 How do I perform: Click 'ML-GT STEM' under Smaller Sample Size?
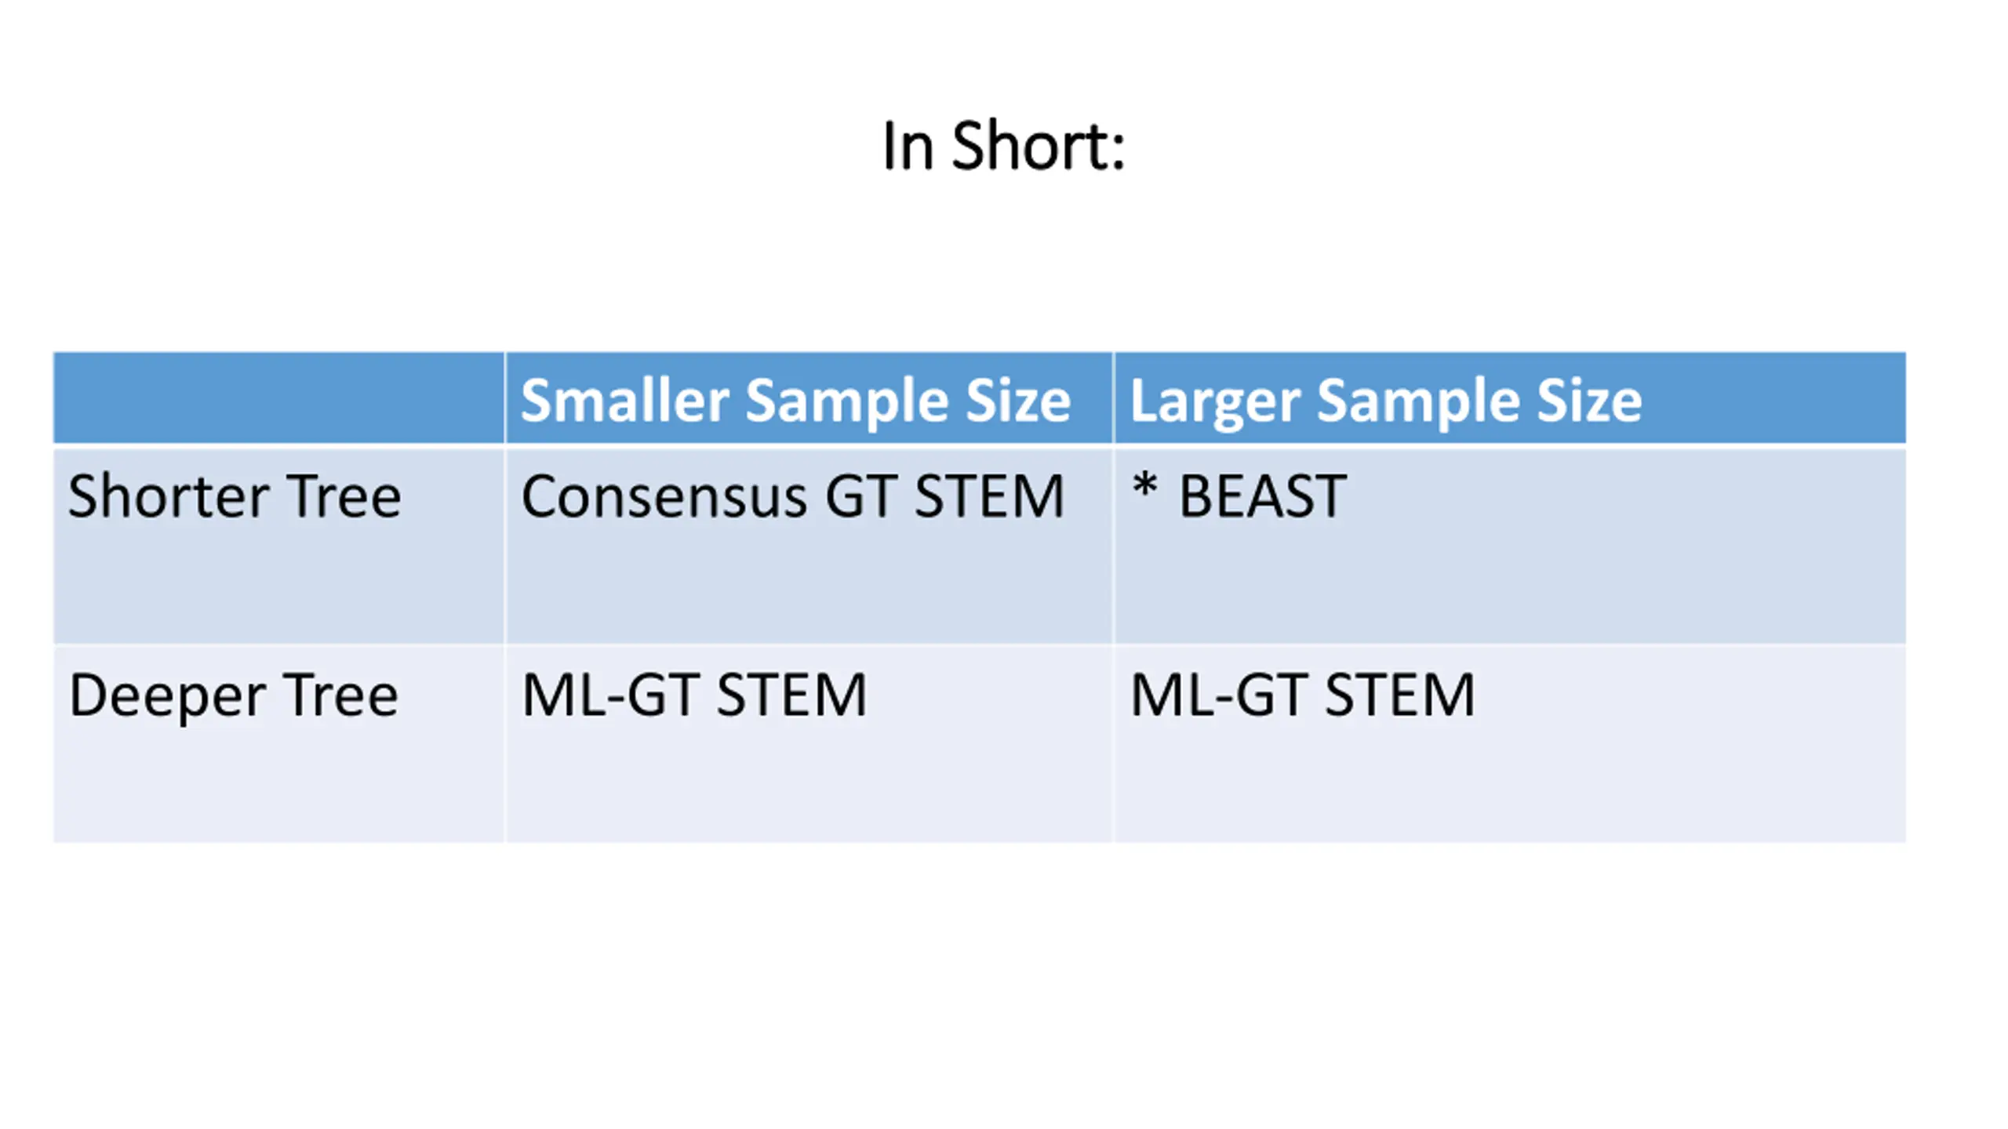[809, 743]
